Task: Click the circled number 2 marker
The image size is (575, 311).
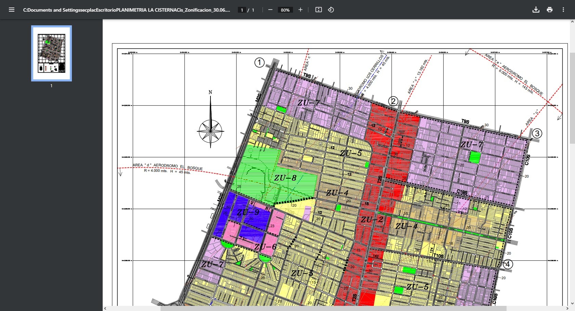Action: (393, 101)
